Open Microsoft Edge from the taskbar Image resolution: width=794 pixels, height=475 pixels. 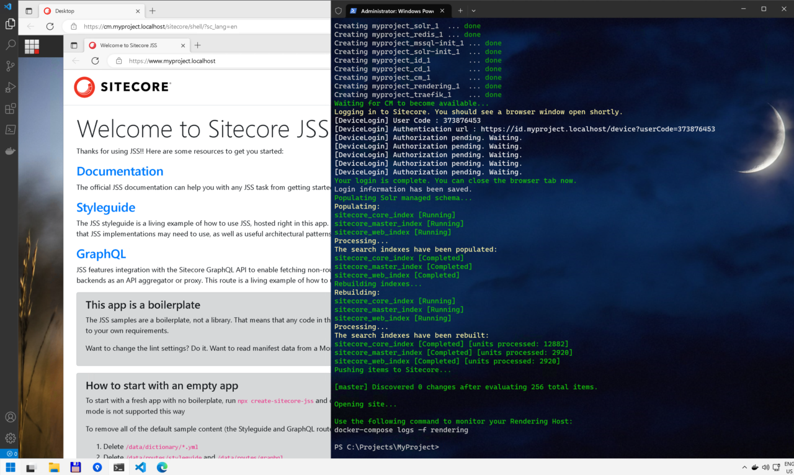pos(163,467)
